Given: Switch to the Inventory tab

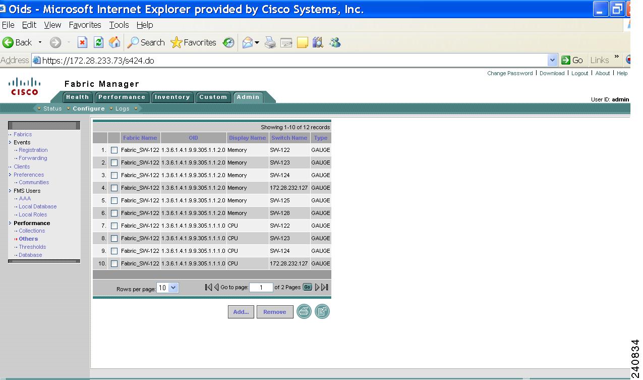Looking at the screenshot, I should tap(172, 97).
